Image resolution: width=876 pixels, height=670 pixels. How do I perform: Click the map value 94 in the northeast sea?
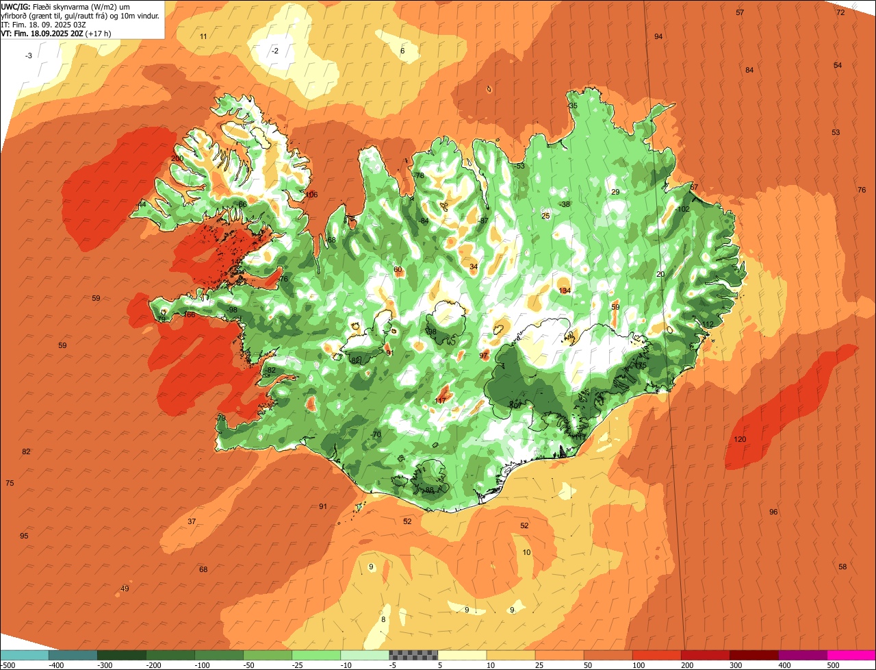[658, 36]
